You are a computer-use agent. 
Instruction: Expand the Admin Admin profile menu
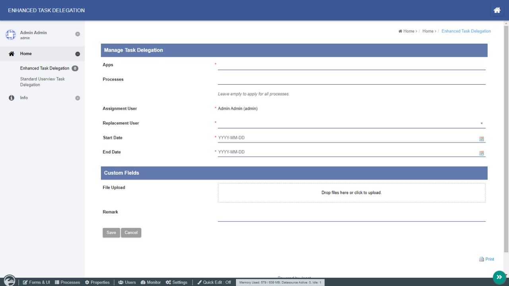point(78,34)
